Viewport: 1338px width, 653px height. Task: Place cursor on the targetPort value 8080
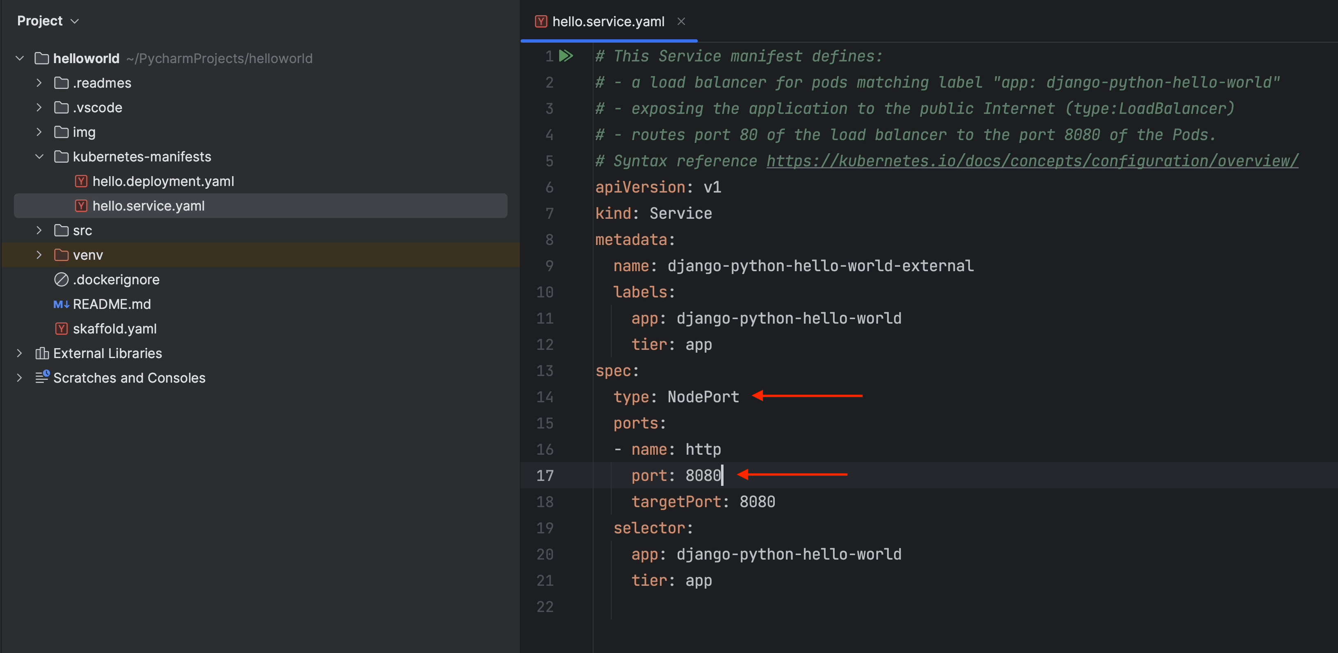coord(757,501)
